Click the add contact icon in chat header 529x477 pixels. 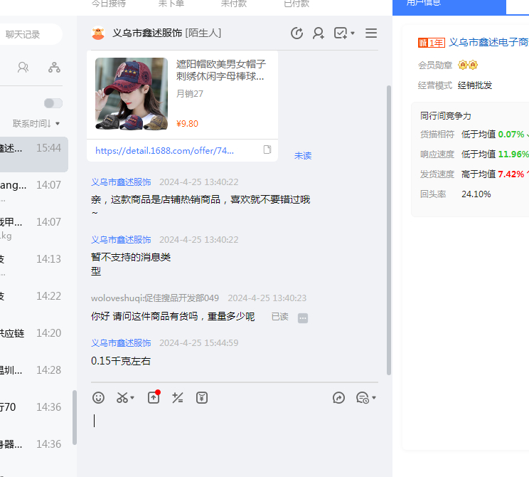[319, 33]
